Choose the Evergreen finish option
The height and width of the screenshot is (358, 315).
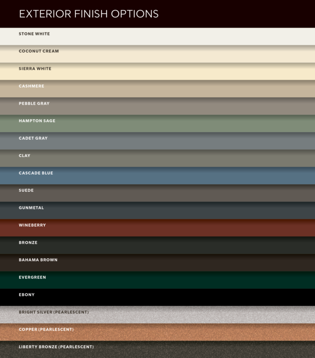[157, 280]
